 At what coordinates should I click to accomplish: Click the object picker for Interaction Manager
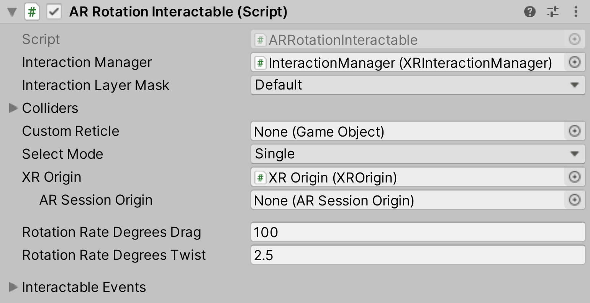(x=574, y=62)
